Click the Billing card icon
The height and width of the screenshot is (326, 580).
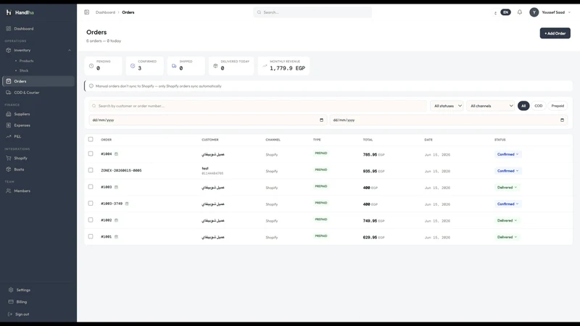(11, 301)
